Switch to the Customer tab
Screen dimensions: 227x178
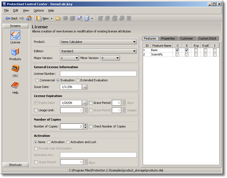coord(187,38)
